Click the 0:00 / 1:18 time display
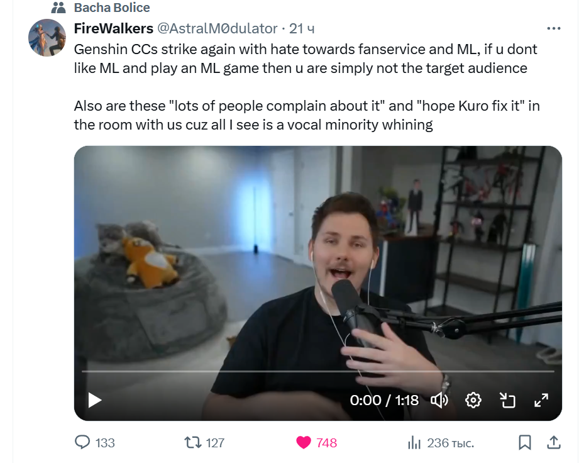Viewport: 579px width, 463px height. 384,400
